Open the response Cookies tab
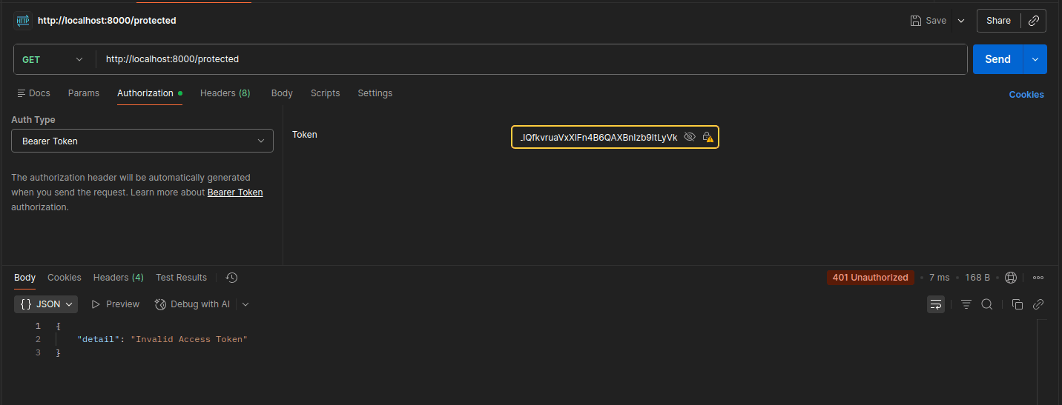The width and height of the screenshot is (1062, 405). pyautogui.click(x=65, y=278)
